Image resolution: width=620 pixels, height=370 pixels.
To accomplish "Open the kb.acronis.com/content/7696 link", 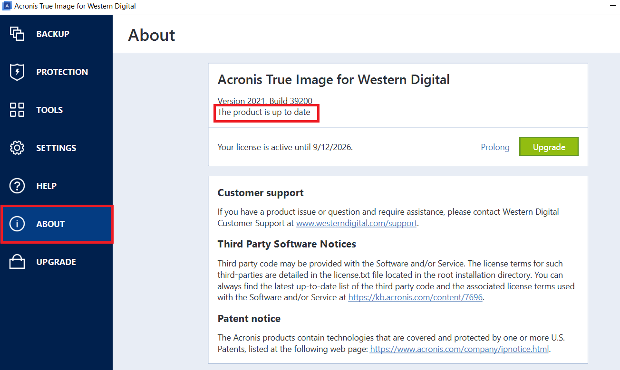I will point(416,297).
